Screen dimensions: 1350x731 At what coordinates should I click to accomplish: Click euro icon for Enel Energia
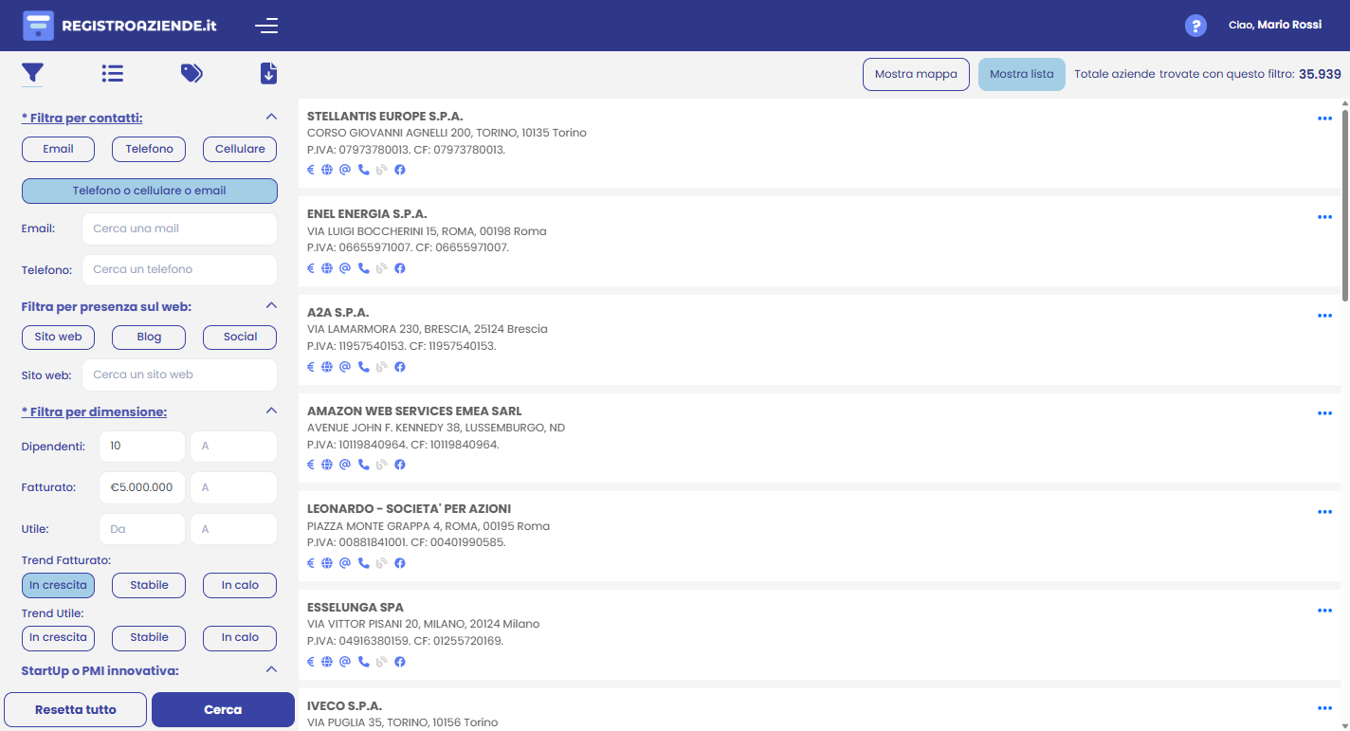(x=311, y=268)
